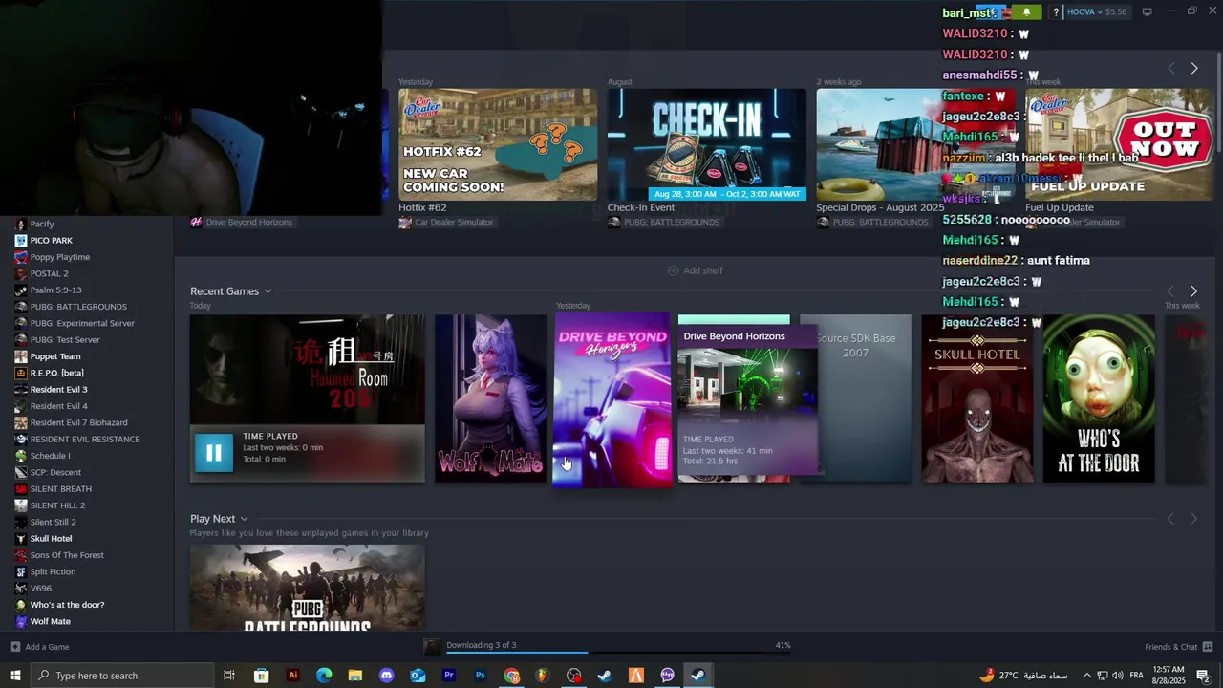Open File Explorer from the taskbar

(355, 676)
